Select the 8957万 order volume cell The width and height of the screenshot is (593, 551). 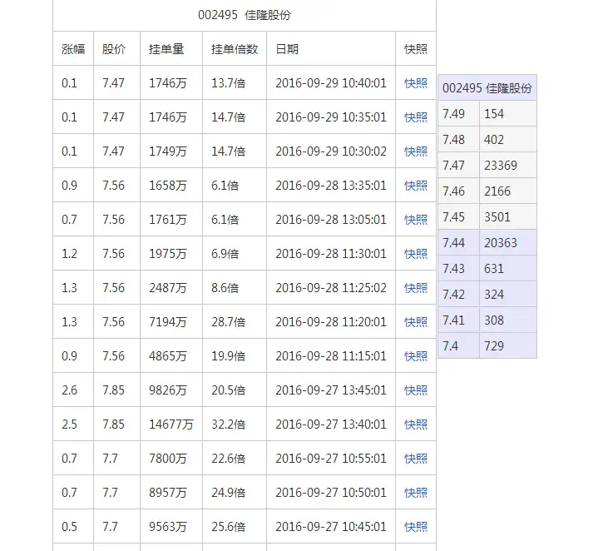coord(171,493)
